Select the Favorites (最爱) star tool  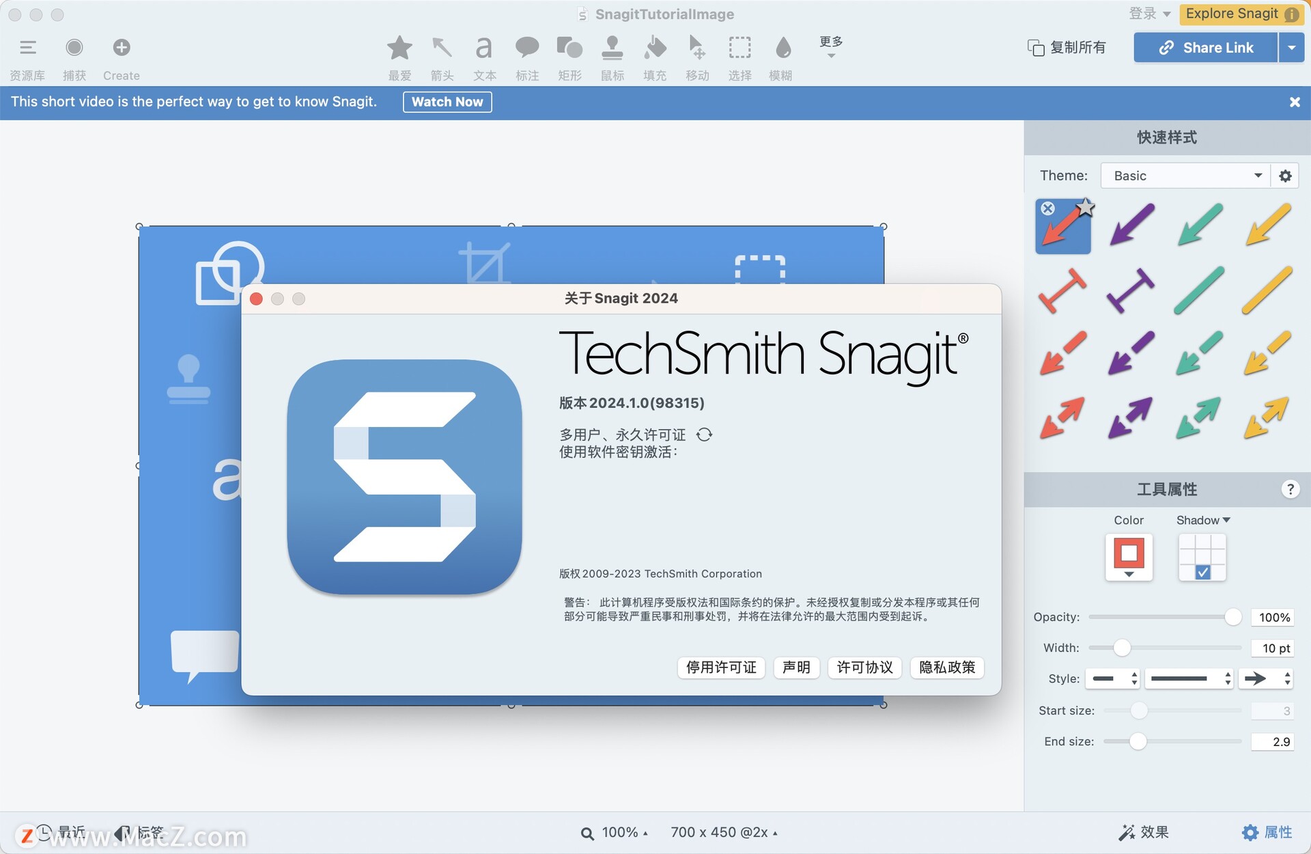click(399, 48)
